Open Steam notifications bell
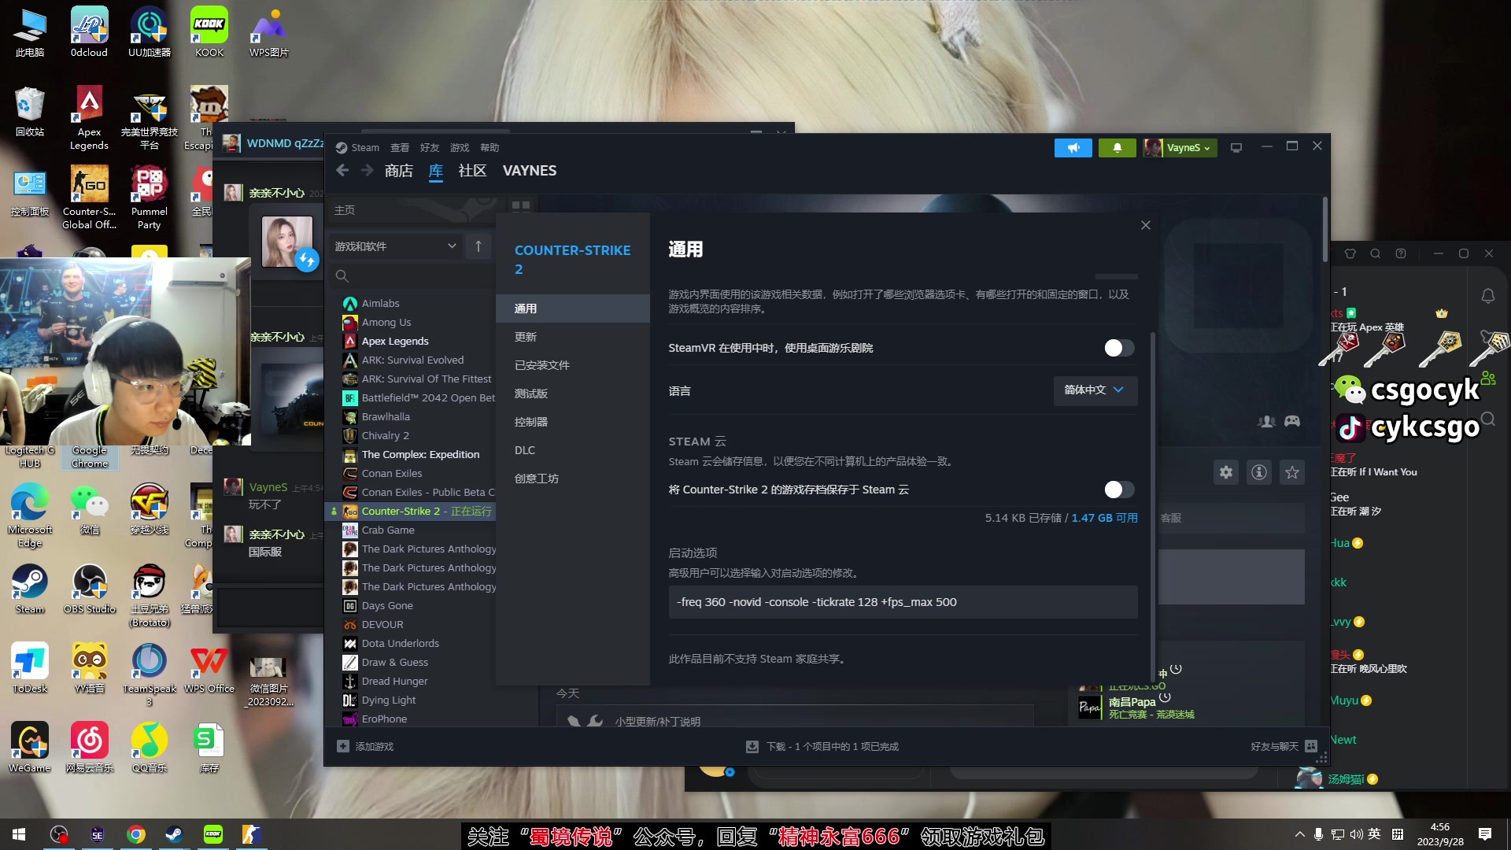The image size is (1511, 850). point(1117,148)
